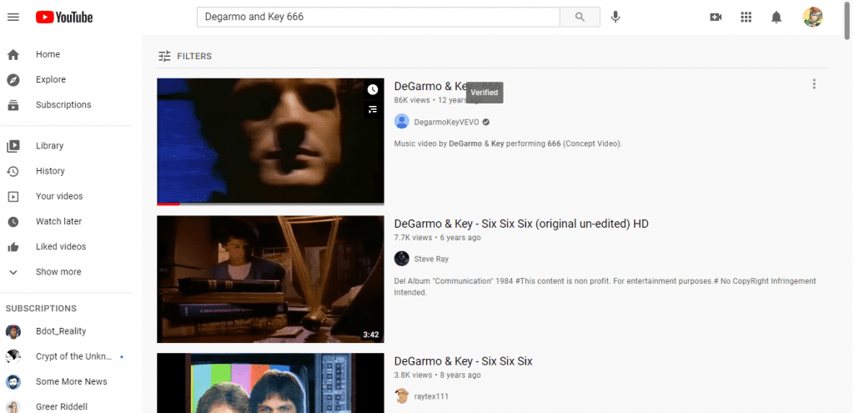Click the DegarmoKeyVEVO channel avatar
Image resolution: width=854 pixels, height=413 pixels.
point(402,122)
